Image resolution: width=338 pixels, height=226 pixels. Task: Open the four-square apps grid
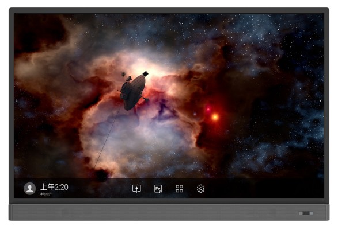tap(179, 189)
